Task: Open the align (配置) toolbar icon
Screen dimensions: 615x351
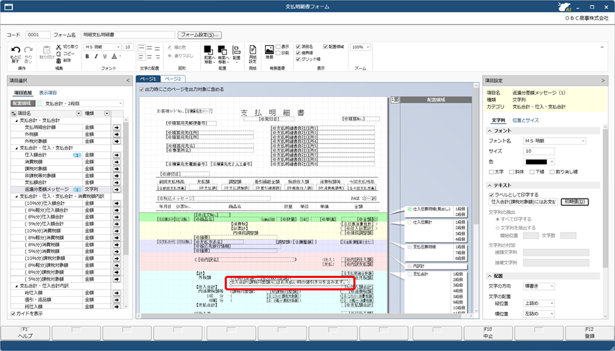Action: 237,50
